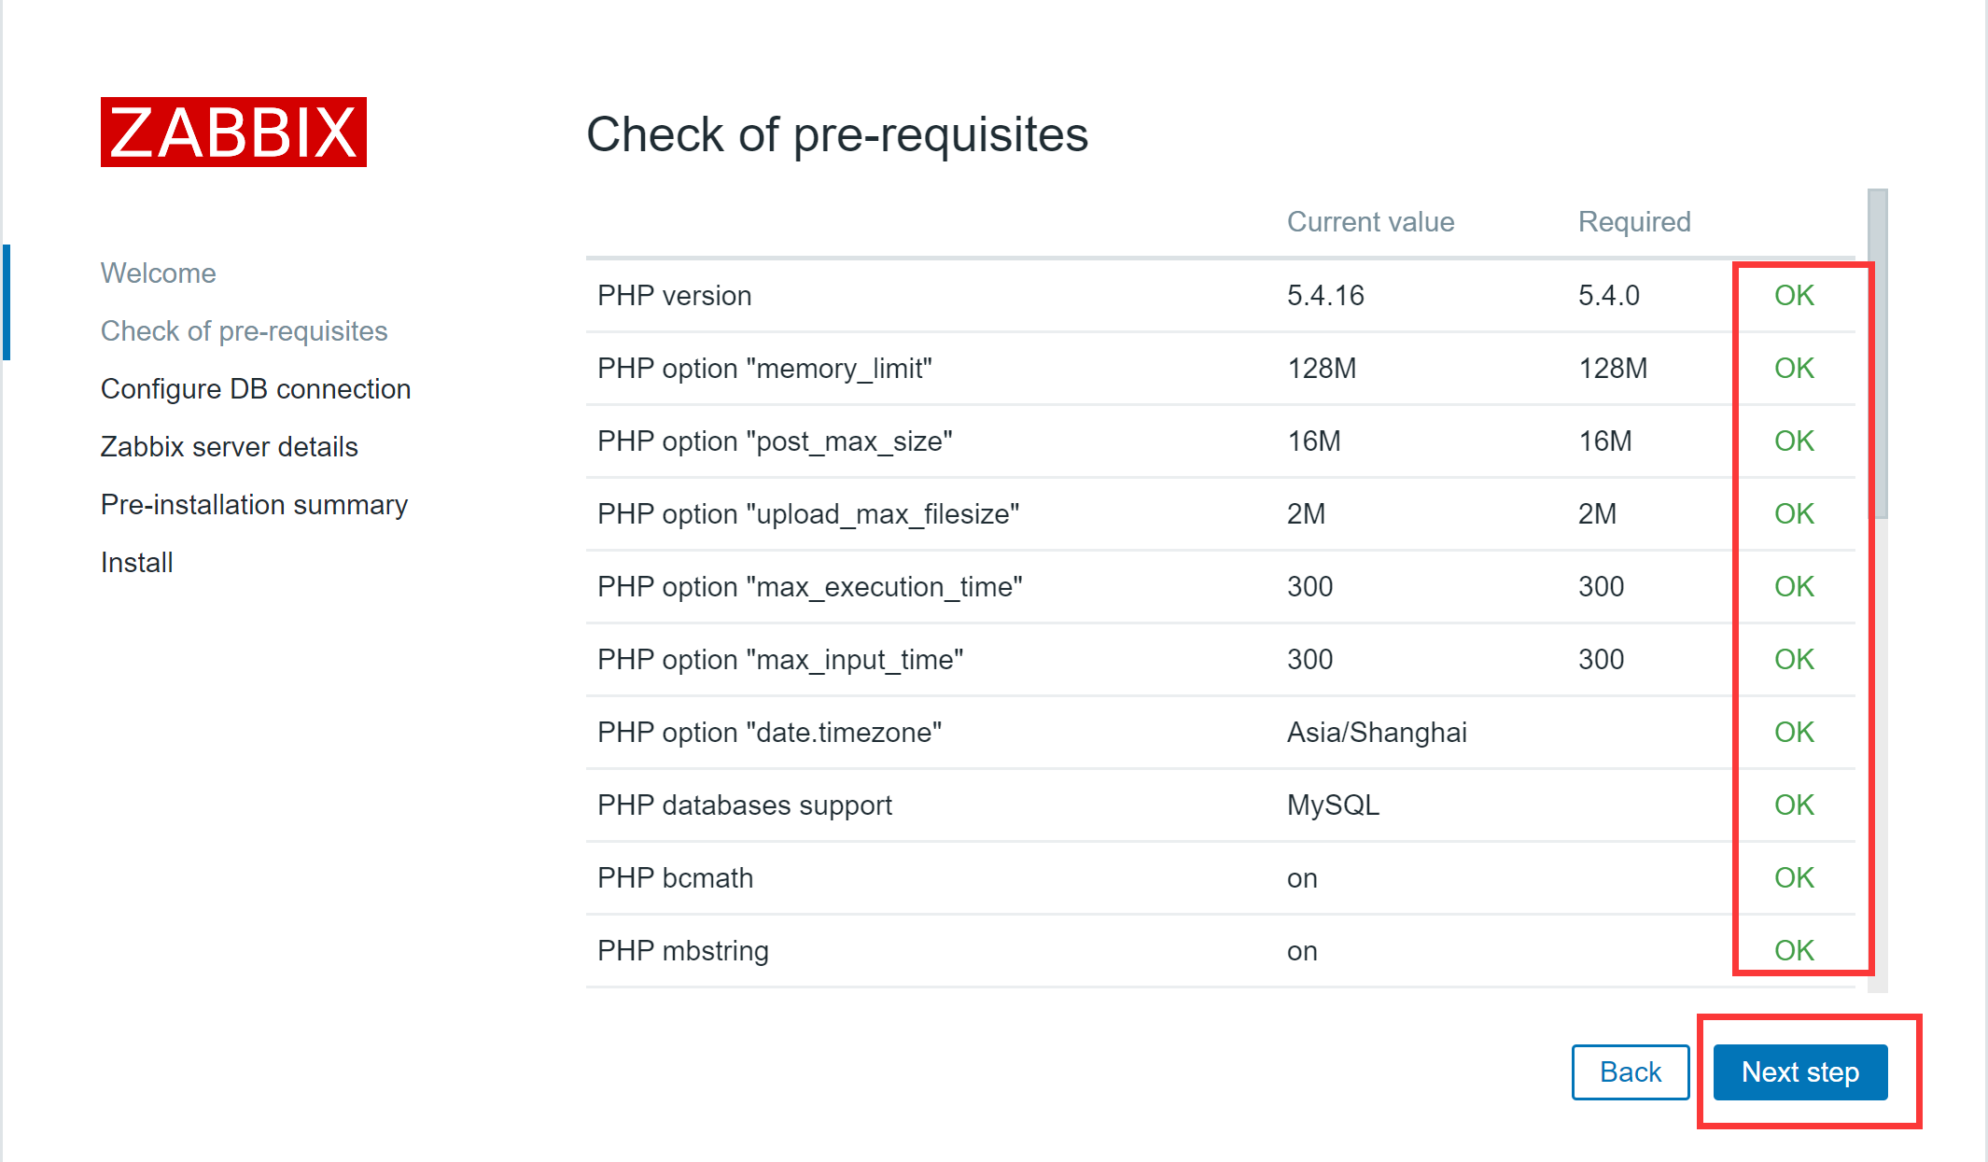This screenshot has height=1162, width=1988.
Task: Click the pre-requisites list scrollbar
Action: 1877,355
